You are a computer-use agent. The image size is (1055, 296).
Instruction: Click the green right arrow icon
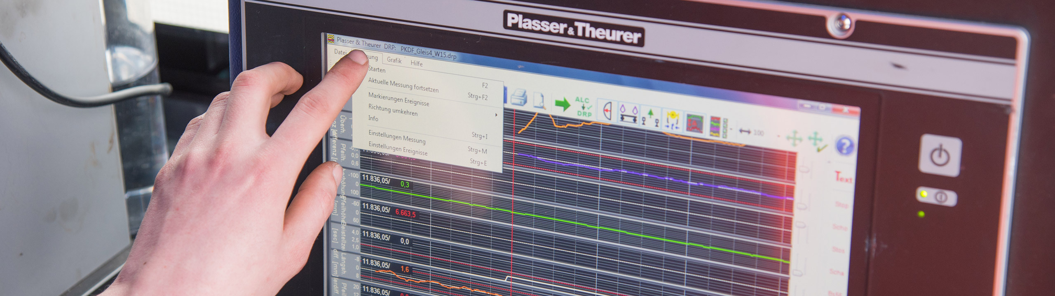pyautogui.click(x=562, y=104)
